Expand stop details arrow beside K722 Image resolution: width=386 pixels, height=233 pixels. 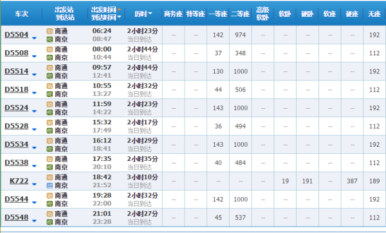(34, 184)
